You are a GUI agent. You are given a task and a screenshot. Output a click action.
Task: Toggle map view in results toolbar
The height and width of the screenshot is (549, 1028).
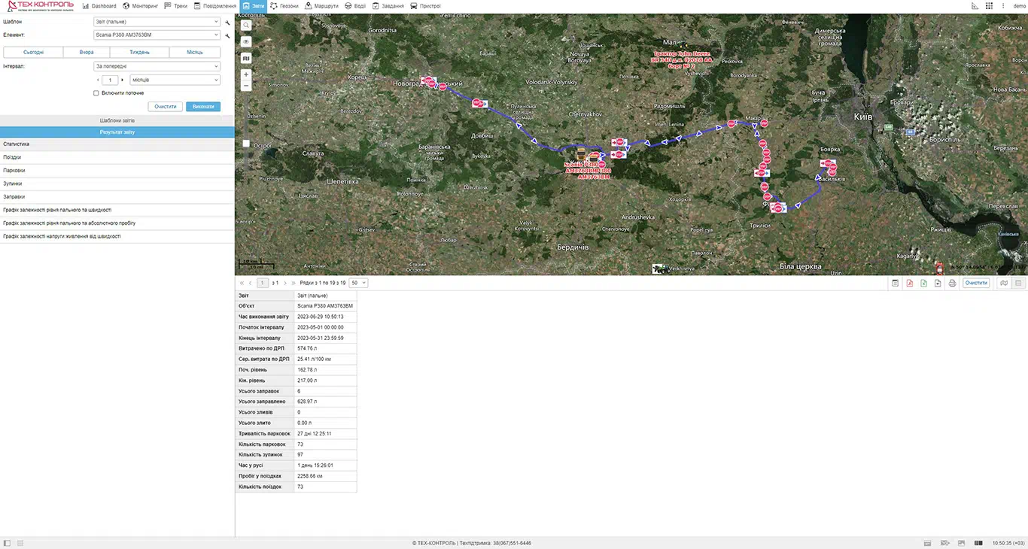click(1004, 283)
